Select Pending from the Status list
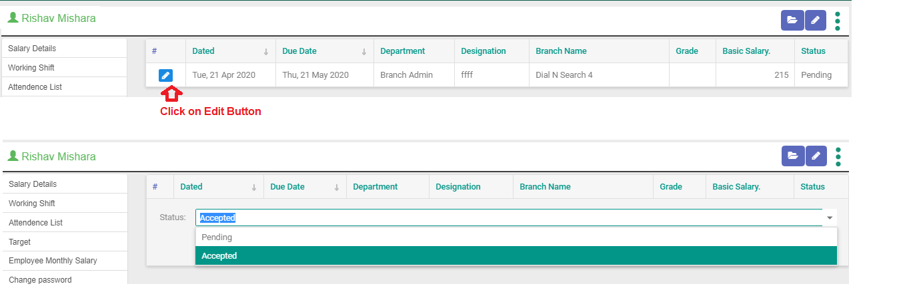This screenshot has height=286, width=907. point(217,237)
